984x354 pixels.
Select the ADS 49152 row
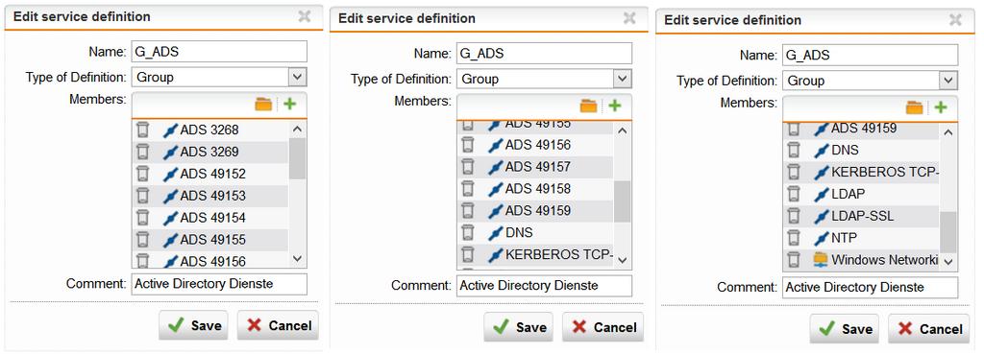point(210,174)
